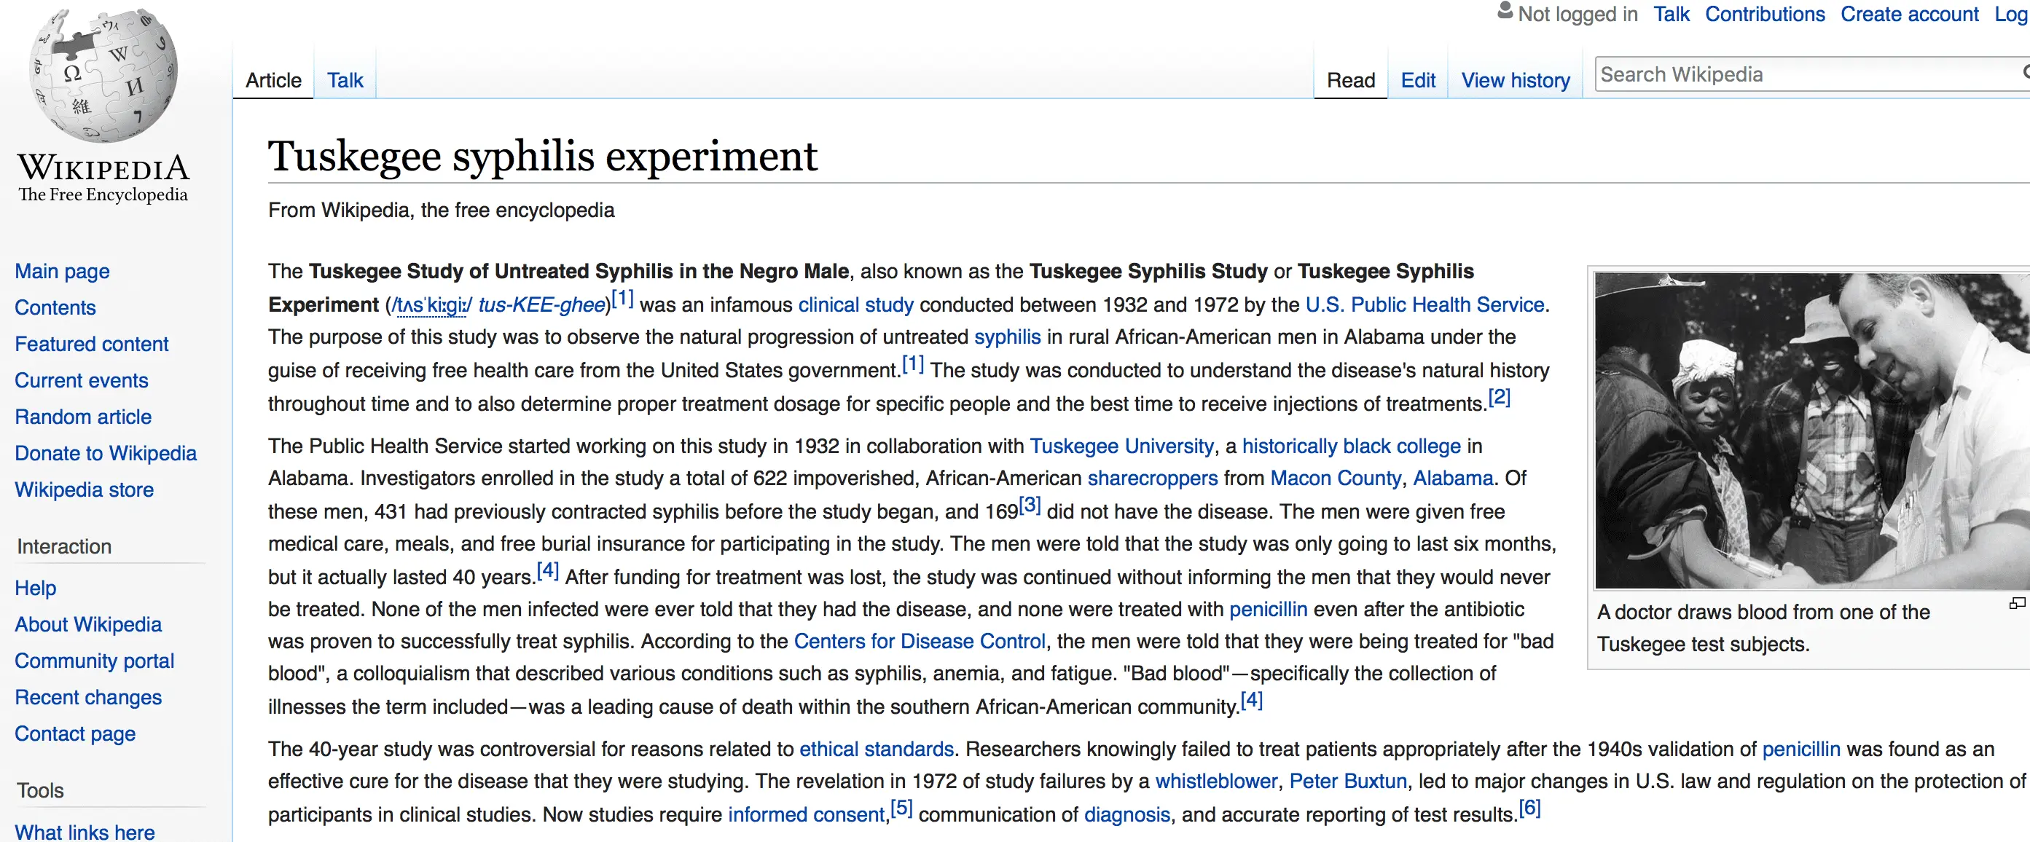Open the Edit tab
2030x842 pixels.
(x=1418, y=80)
